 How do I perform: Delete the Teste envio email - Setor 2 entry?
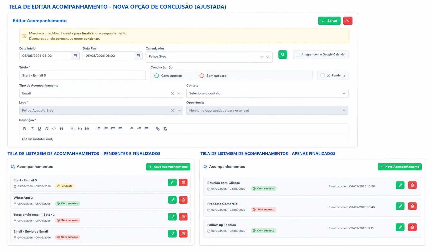pos(183,217)
